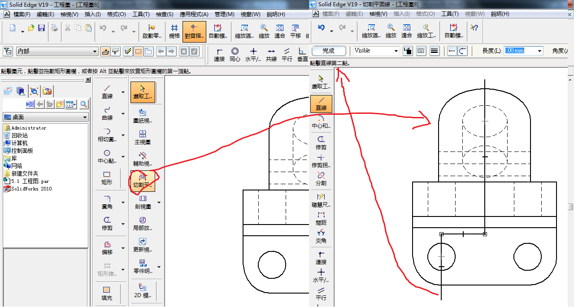574x307 pixels.
Task: Select 修剪拐 trim corner in the cutting plane window
Action: coord(321,161)
